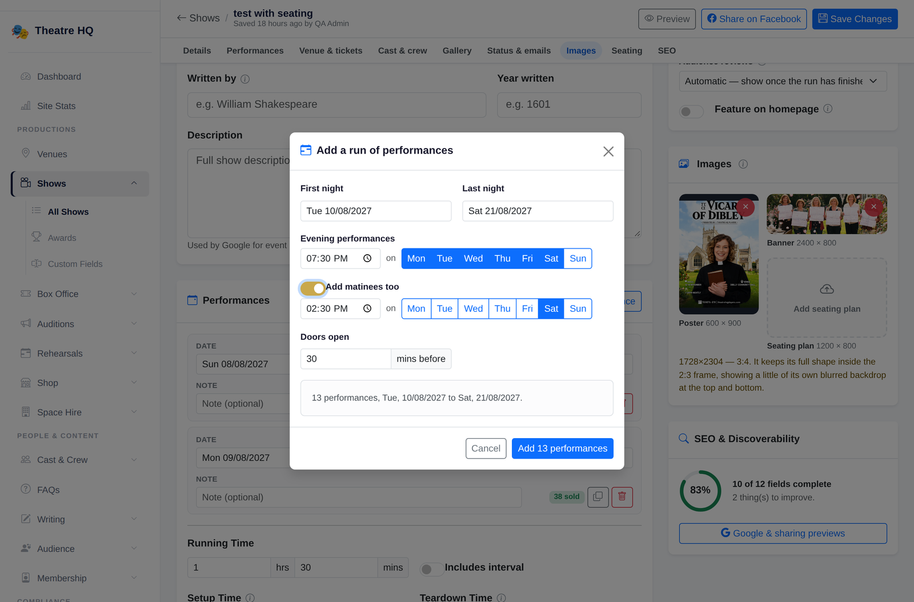Click the Venues pin icon

tap(26, 154)
